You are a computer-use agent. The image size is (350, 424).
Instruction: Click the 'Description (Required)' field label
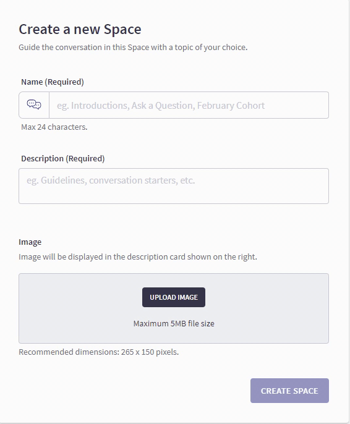(x=62, y=158)
